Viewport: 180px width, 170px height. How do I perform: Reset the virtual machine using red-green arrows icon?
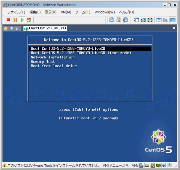[x=29, y=20]
